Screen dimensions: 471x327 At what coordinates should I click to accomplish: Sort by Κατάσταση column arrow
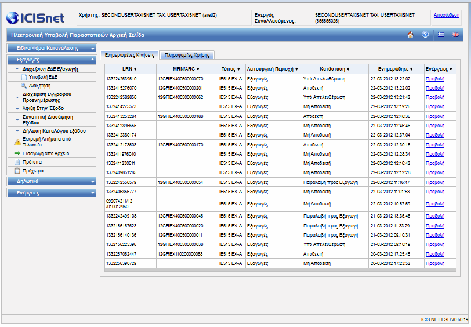click(x=348, y=69)
